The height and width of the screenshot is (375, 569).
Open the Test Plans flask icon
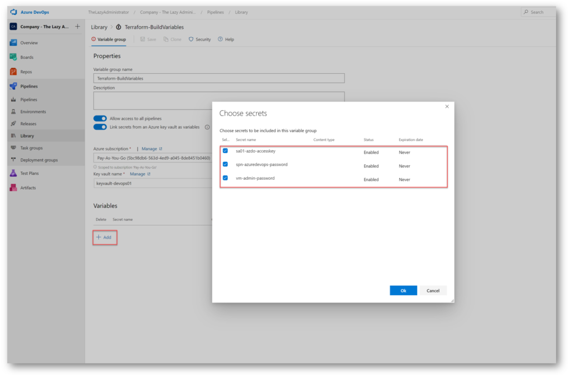[13, 173]
